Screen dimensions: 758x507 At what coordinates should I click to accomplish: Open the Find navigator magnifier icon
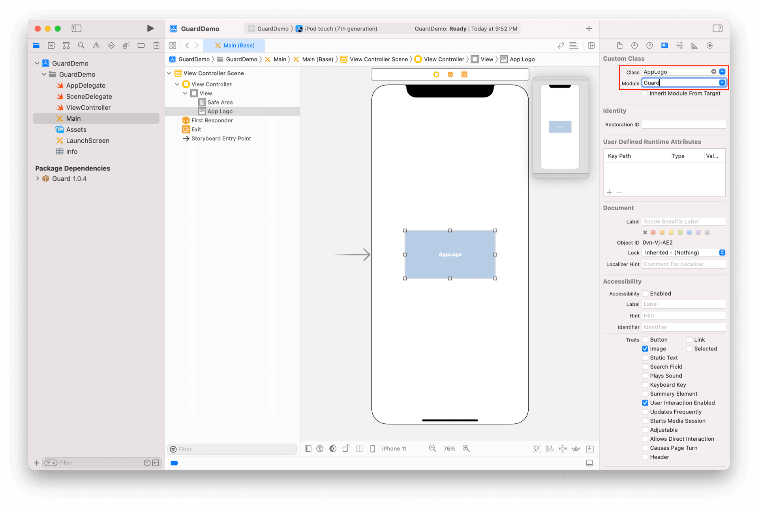pyautogui.click(x=81, y=45)
